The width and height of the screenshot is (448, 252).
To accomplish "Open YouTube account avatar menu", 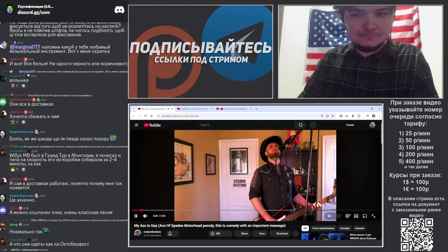I will click(372, 125).
